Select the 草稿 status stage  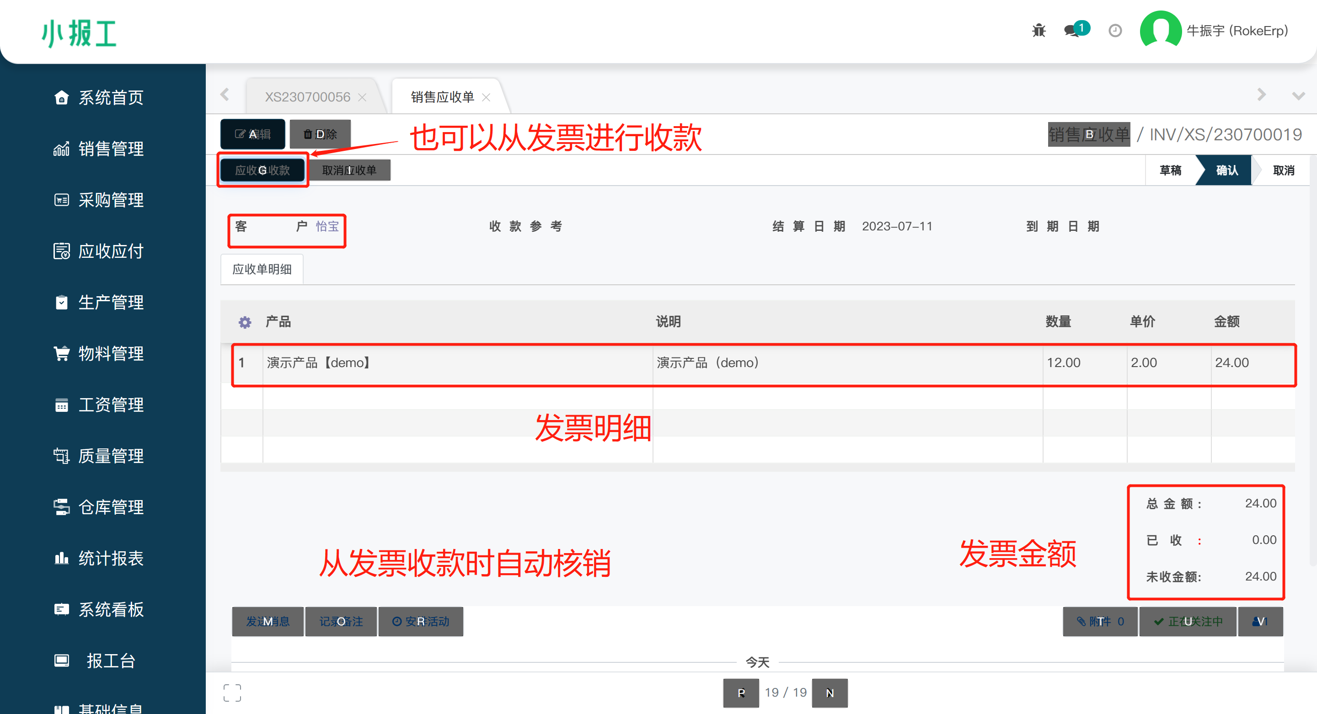(1170, 170)
